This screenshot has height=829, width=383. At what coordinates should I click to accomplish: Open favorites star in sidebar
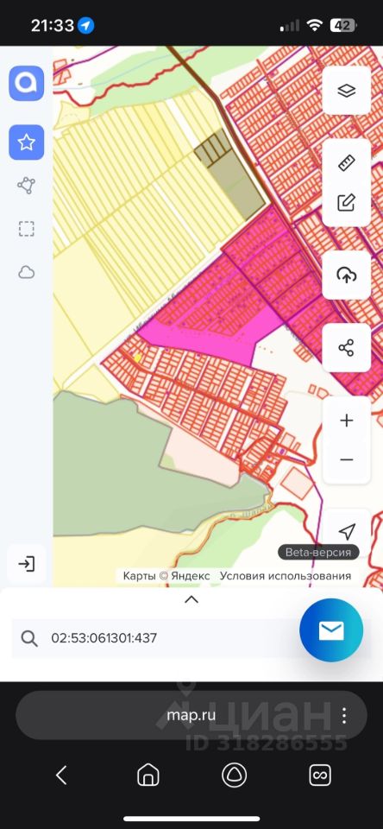click(x=27, y=142)
